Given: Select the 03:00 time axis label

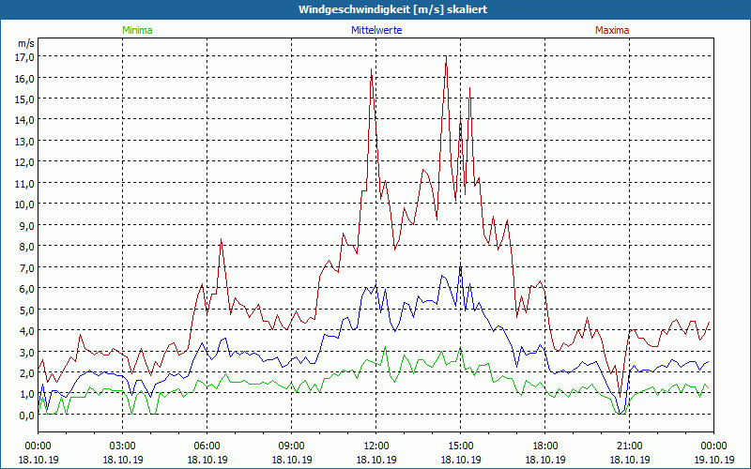Looking at the screenshot, I should (x=122, y=446).
